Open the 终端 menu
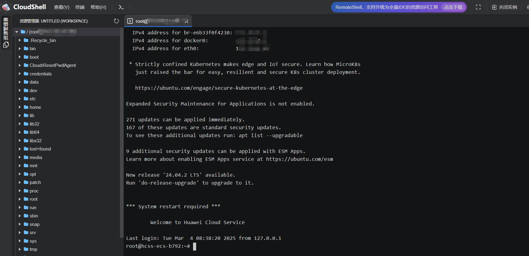The width and height of the screenshot is (529, 256). [80, 7]
